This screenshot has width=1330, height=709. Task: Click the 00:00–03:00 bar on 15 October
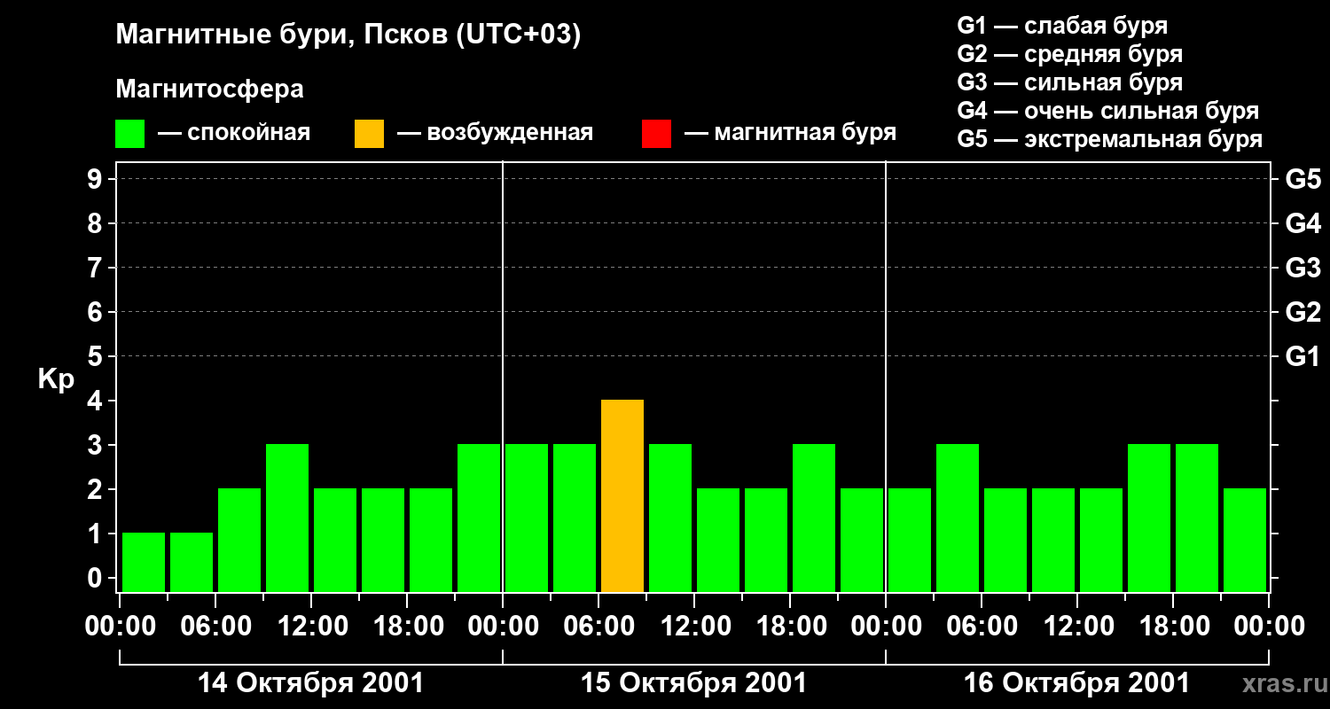pos(527,518)
